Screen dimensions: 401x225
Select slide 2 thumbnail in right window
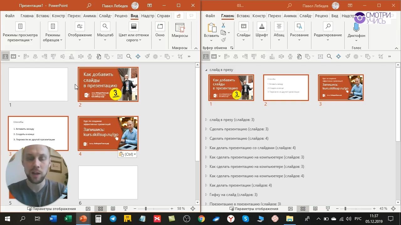click(286, 88)
